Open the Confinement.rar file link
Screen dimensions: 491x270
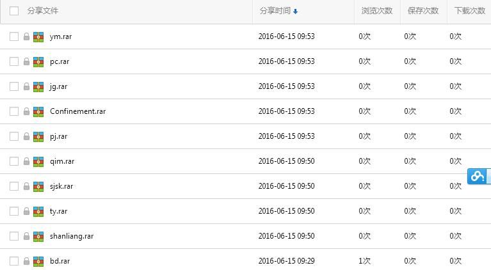[77, 111]
